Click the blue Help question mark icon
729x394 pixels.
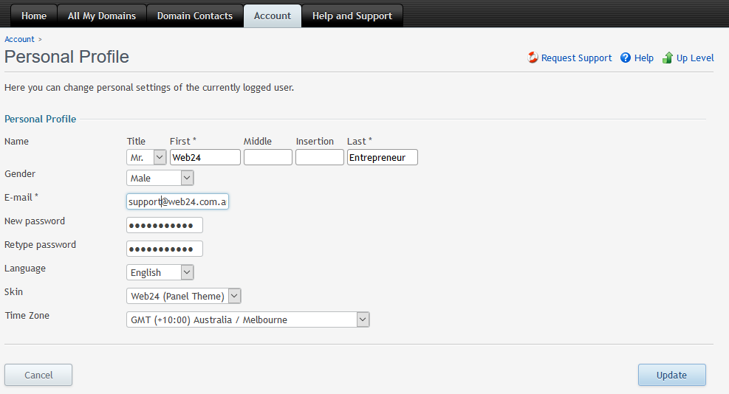[626, 58]
